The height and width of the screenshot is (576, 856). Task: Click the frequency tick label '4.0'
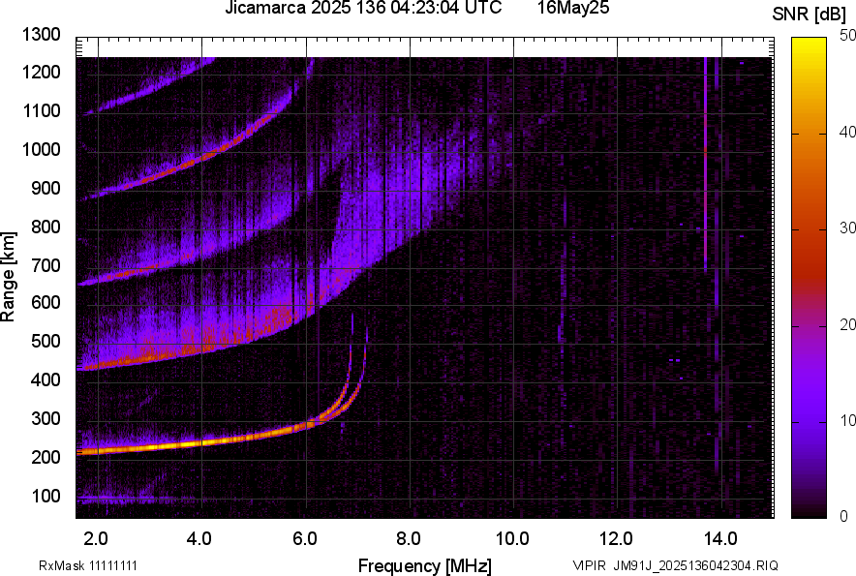click(199, 539)
